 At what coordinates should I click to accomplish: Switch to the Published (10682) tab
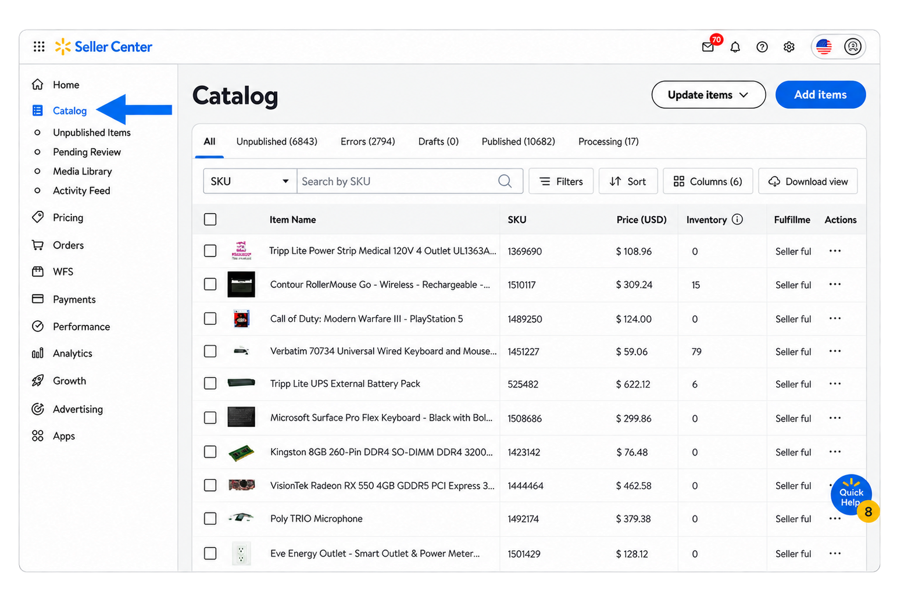point(519,142)
